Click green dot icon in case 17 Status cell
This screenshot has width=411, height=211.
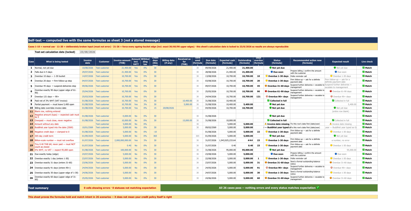271,136
